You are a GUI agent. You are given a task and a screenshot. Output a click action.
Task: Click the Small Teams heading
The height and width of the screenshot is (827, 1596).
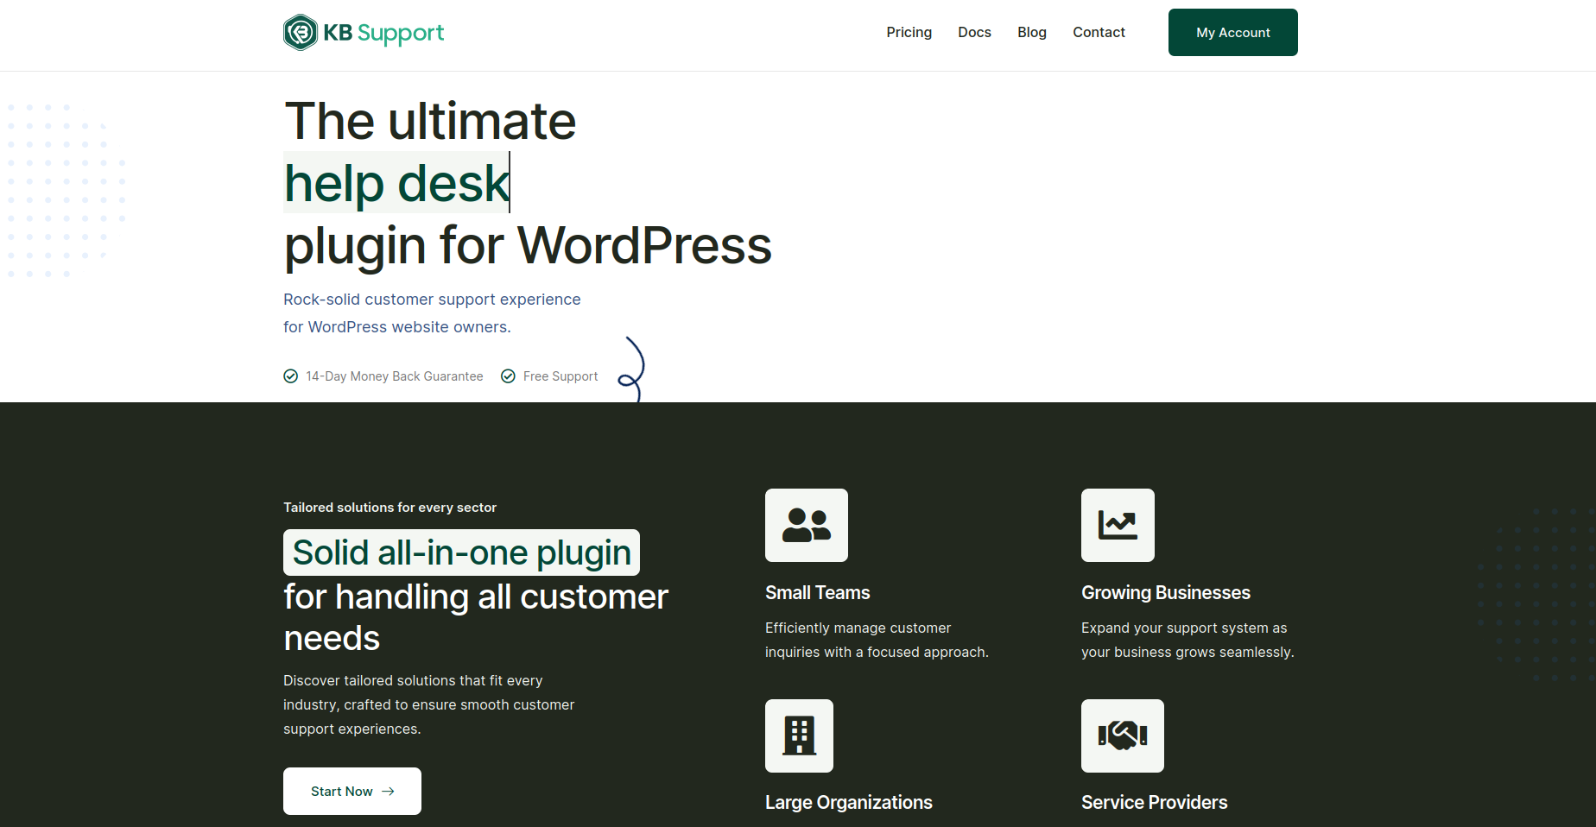[x=818, y=593]
